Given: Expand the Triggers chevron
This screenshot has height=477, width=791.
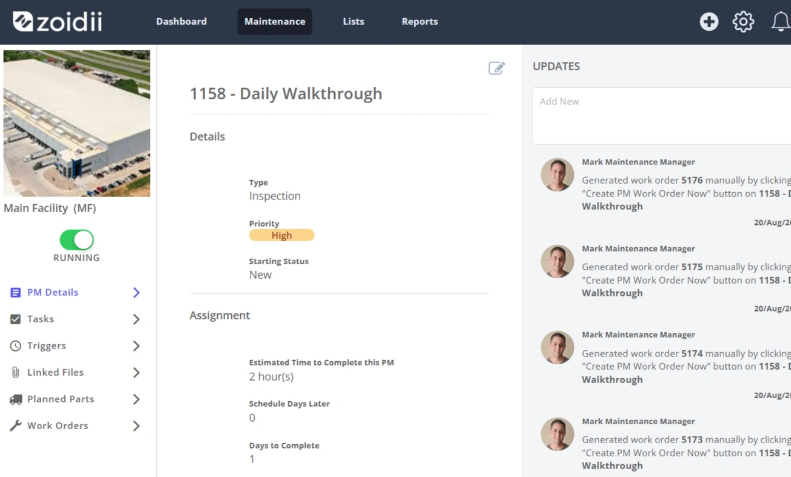Looking at the screenshot, I should (x=136, y=345).
